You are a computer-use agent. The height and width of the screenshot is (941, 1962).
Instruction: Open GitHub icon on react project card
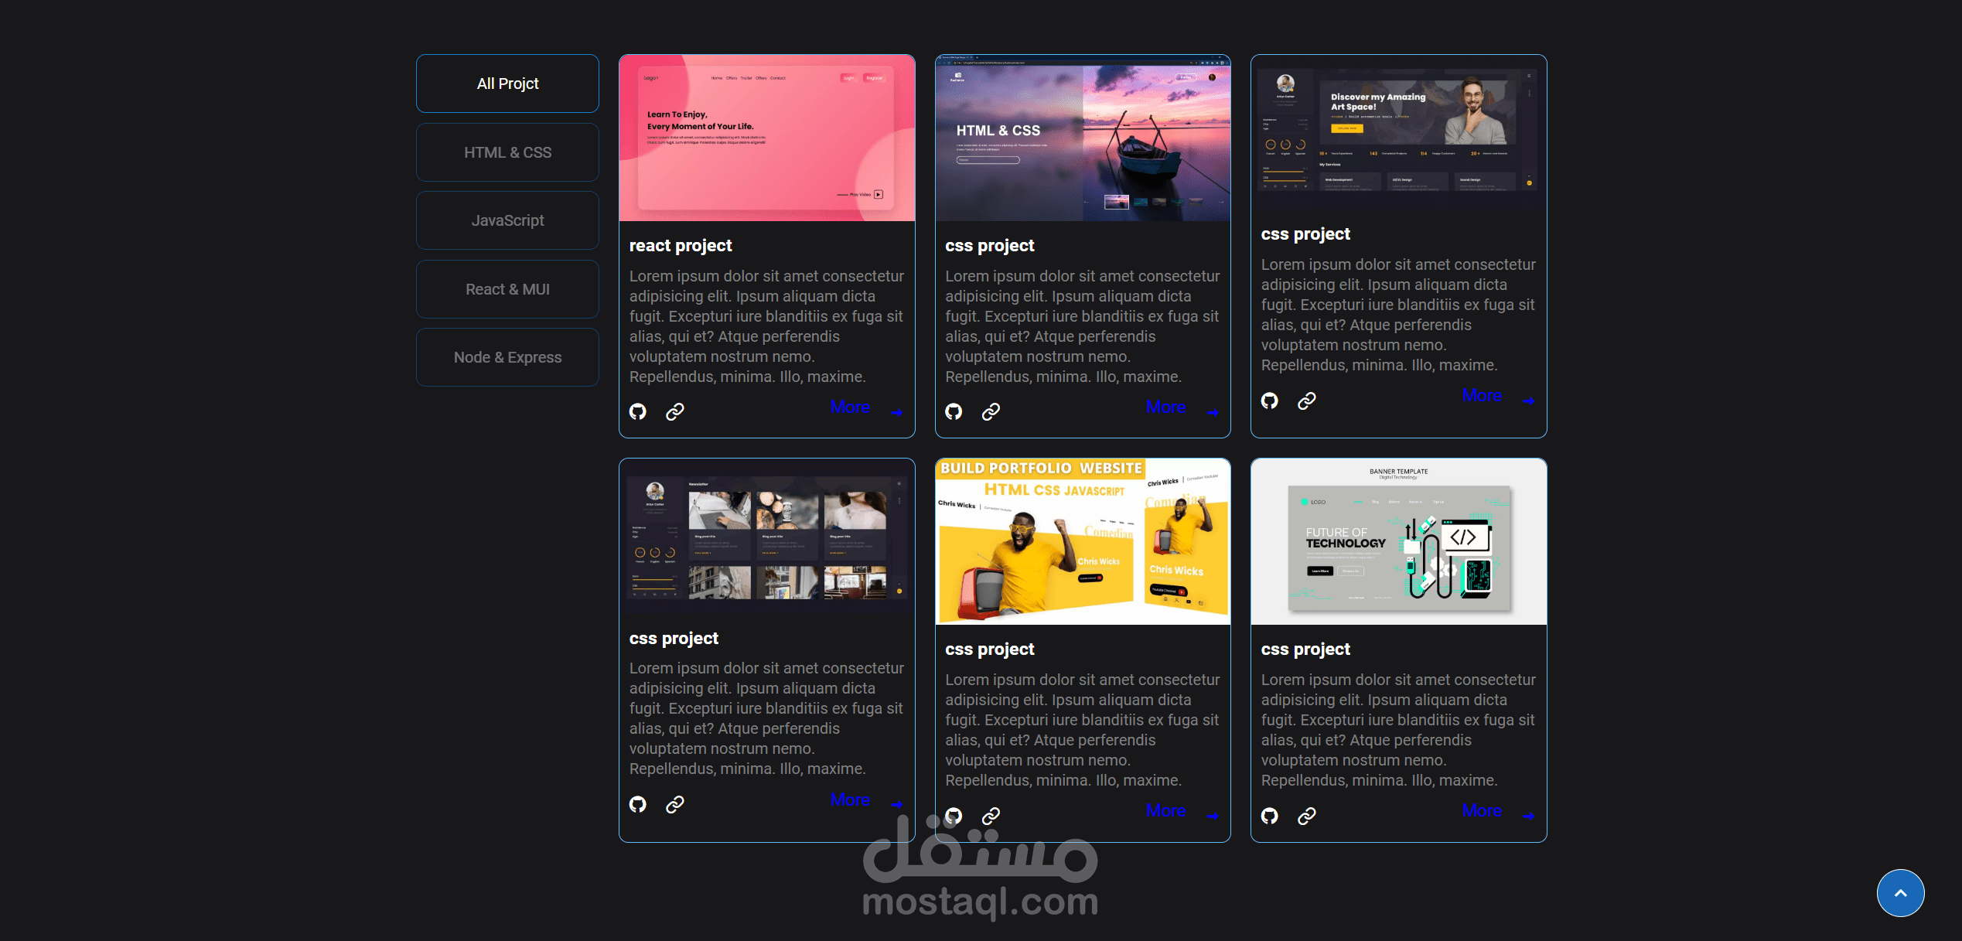(x=637, y=411)
